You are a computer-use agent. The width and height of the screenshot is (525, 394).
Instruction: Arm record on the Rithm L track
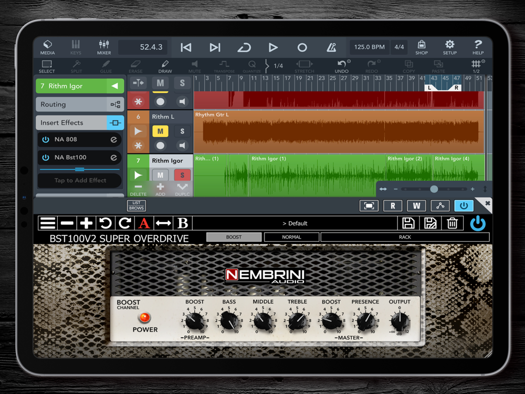click(160, 146)
